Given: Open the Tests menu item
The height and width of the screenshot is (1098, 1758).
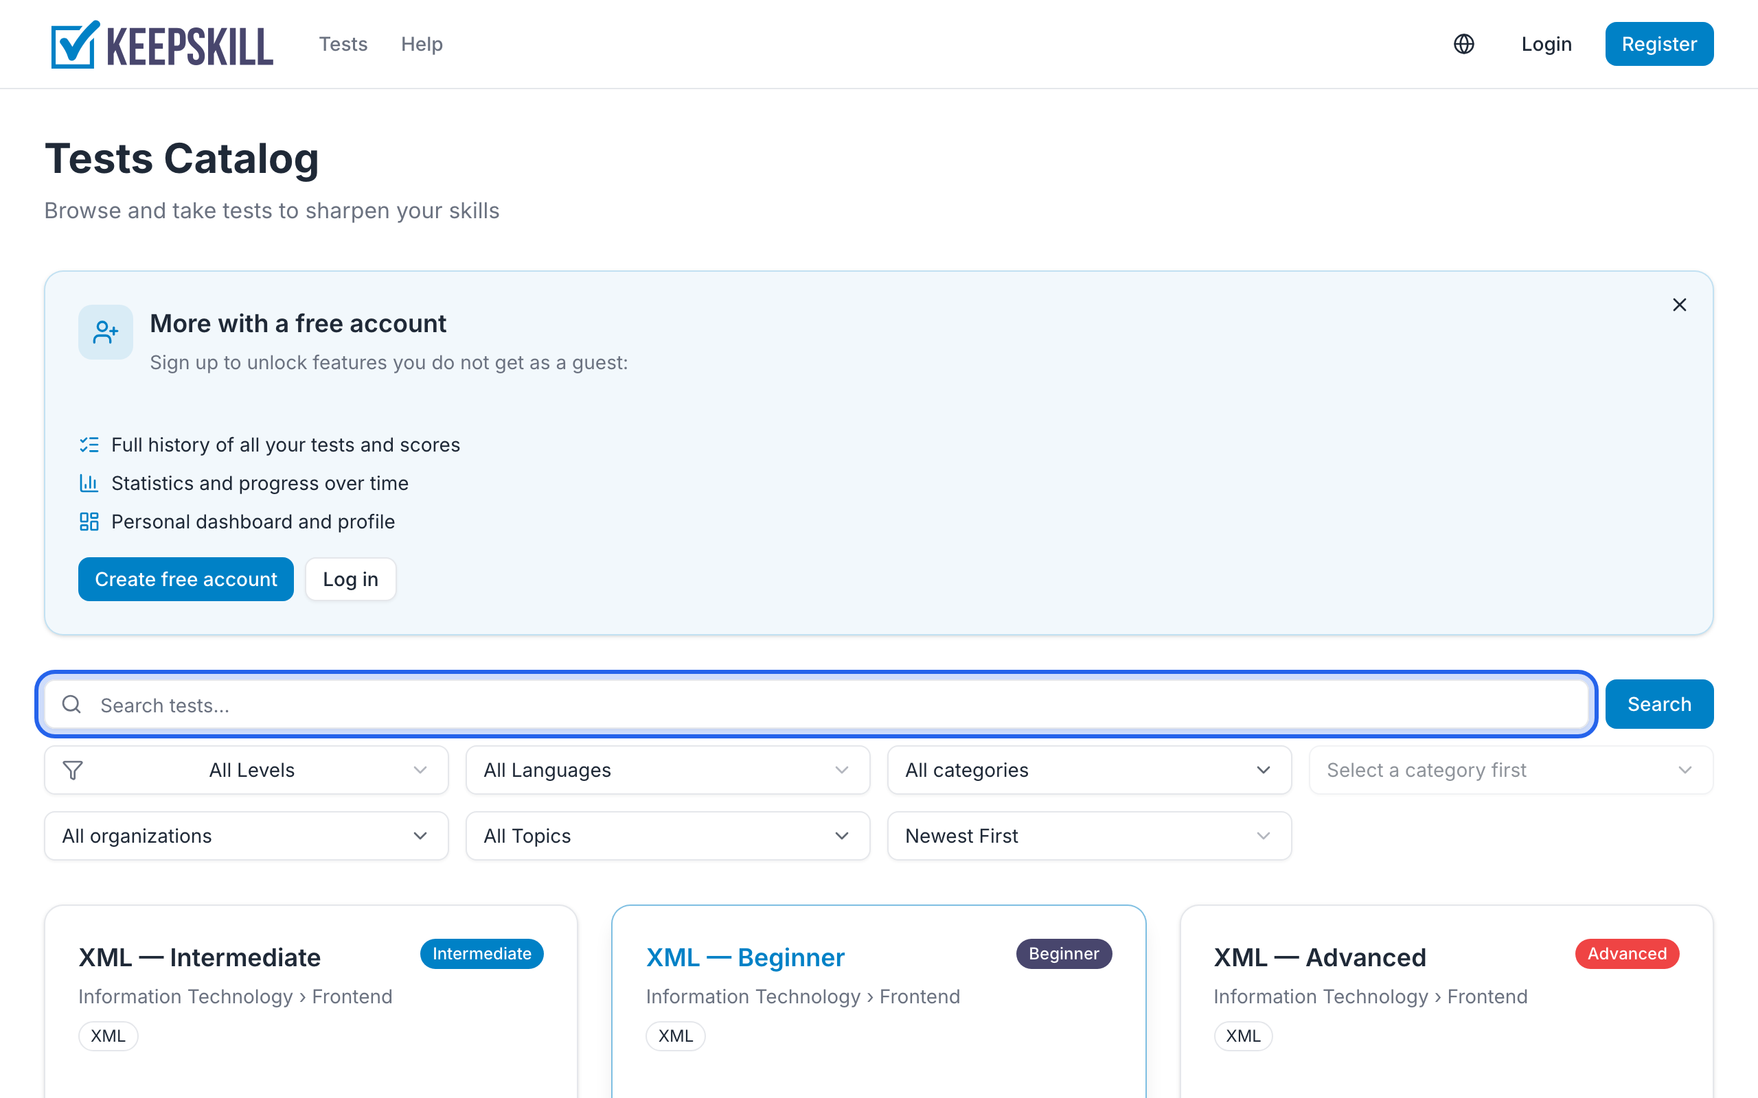Looking at the screenshot, I should [343, 45].
